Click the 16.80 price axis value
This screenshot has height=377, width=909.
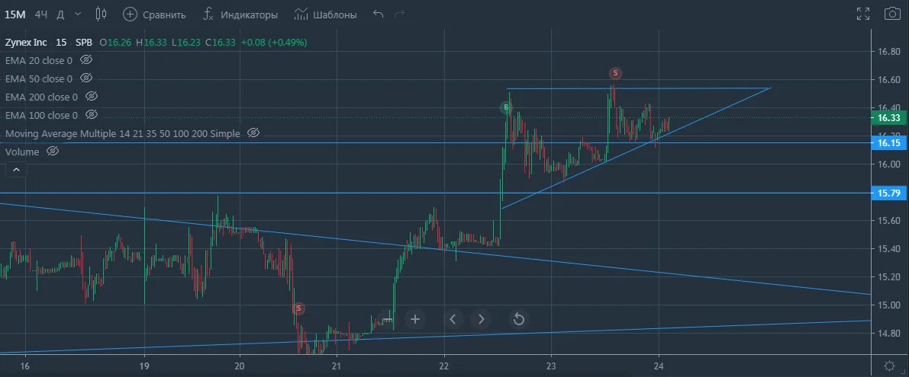click(x=888, y=52)
